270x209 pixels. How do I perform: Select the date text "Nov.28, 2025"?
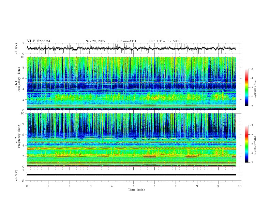(95, 41)
